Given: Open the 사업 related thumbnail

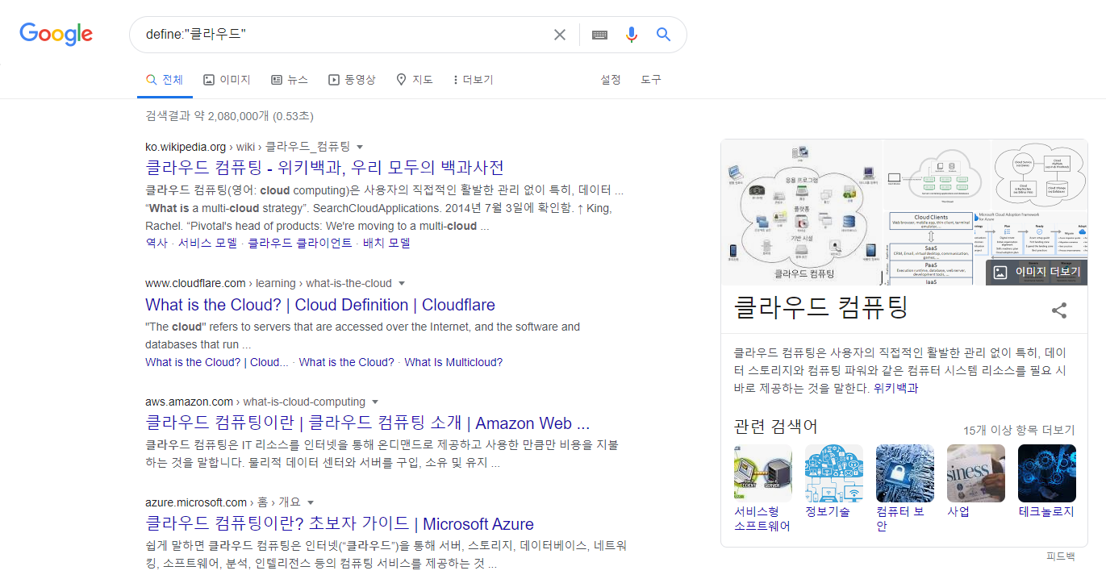Looking at the screenshot, I should point(976,473).
